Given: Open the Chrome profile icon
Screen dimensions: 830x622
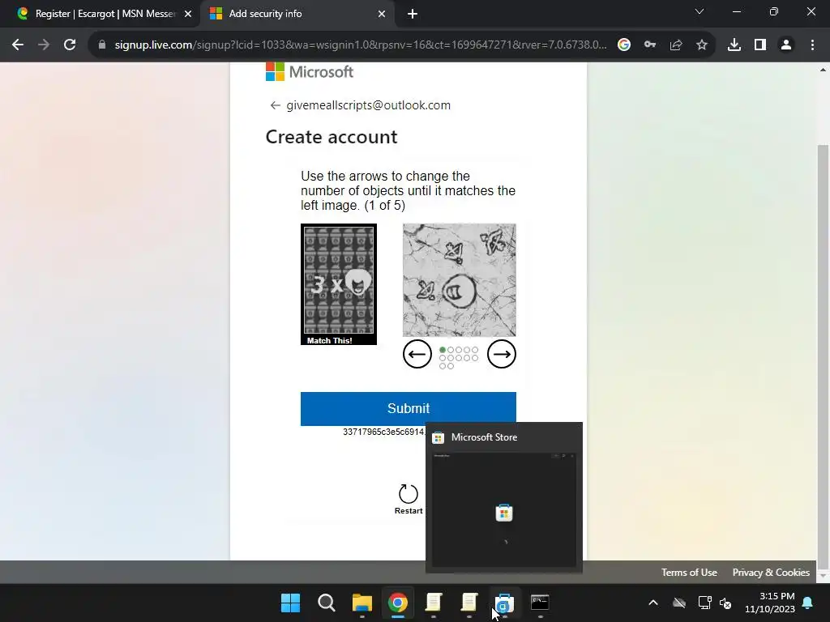Looking at the screenshot, I should coord(786,45).
